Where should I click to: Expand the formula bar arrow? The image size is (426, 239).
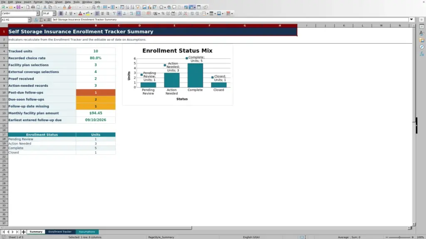coord(411,20)
